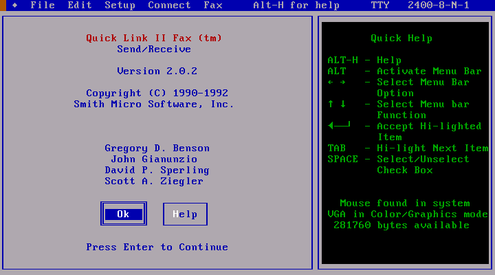Click the 'Quick Link II Fax (tm)' title
The image size is (495, 275).
(x=154, y=38)
